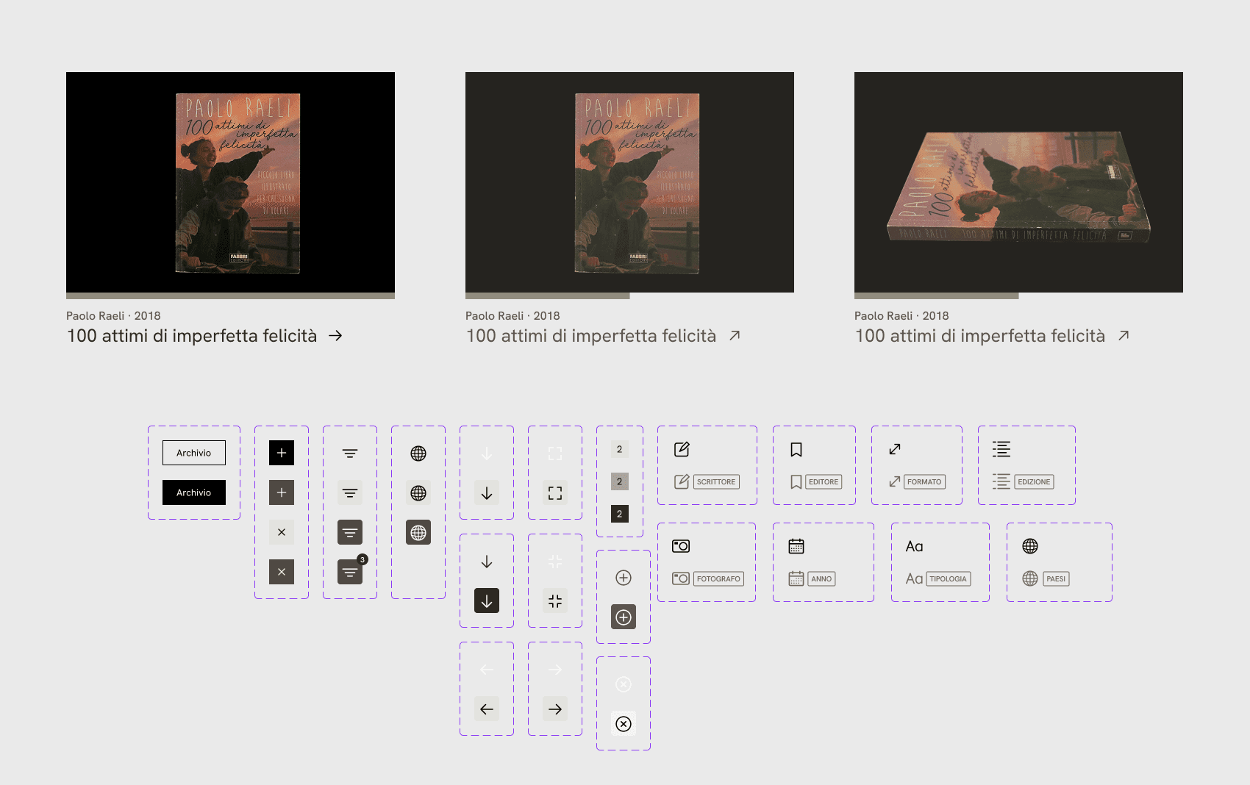Click the dark filter icon without a badge

(x=350, y=532)
